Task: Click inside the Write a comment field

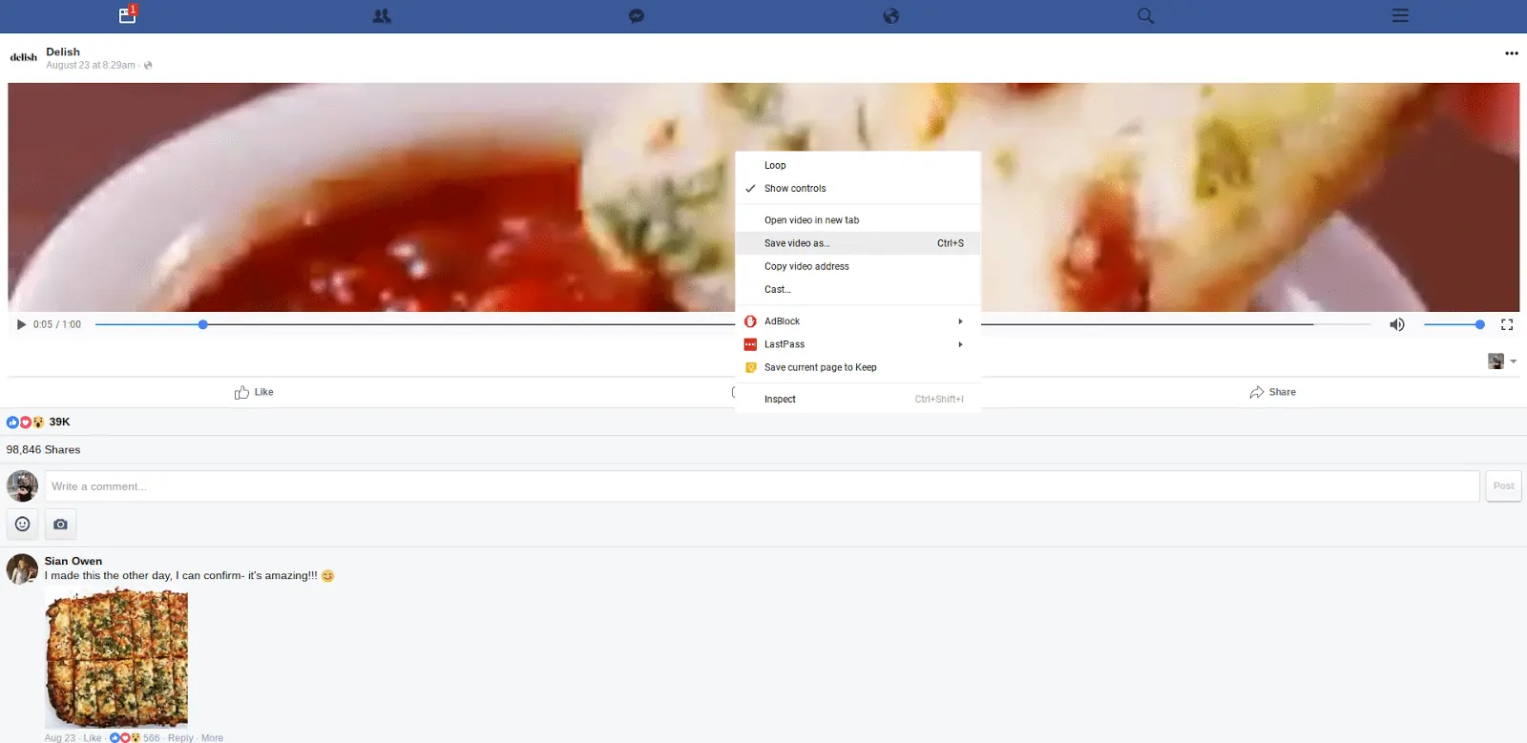Action: [x=762, y=486]
